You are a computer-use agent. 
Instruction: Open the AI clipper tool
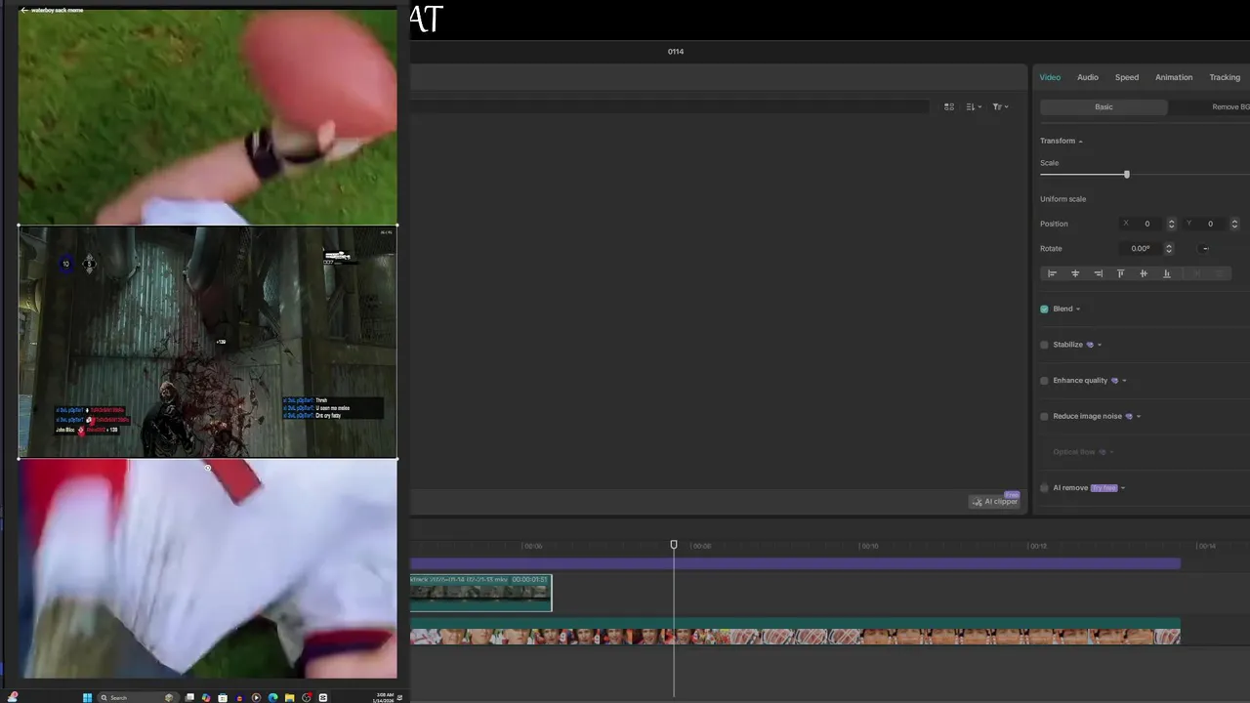pyautogui.click(x=994, y=502)
